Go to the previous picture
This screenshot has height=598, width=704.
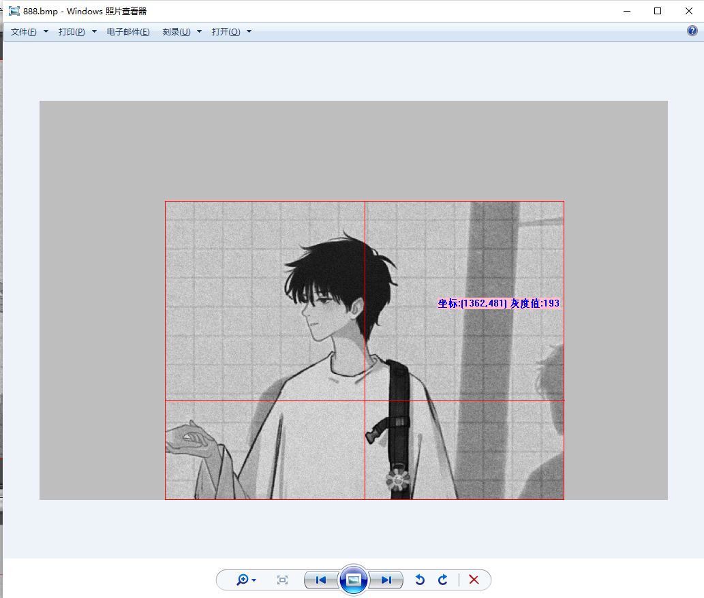pos(320,580)
